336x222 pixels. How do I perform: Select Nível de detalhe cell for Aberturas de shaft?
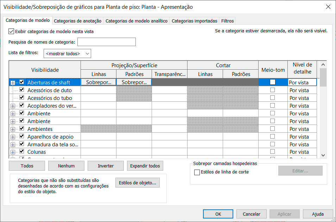click(x=302, y=82)
